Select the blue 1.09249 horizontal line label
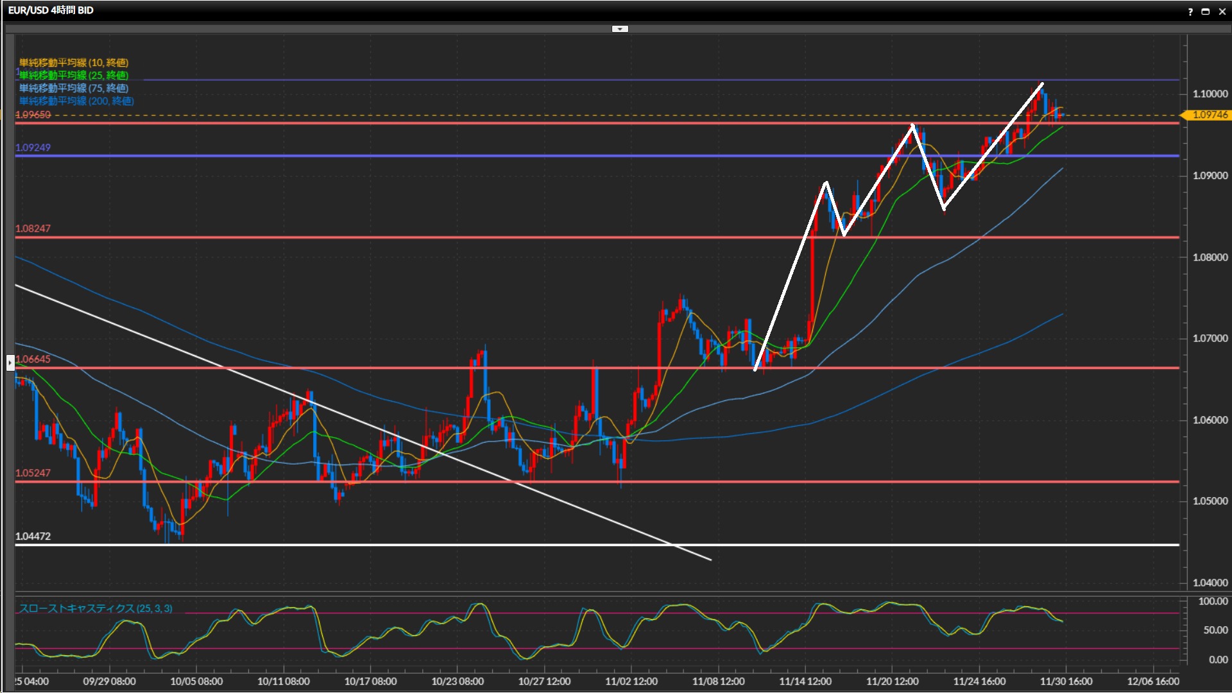The image size is (1232, 693). click(x=33, y=148)
